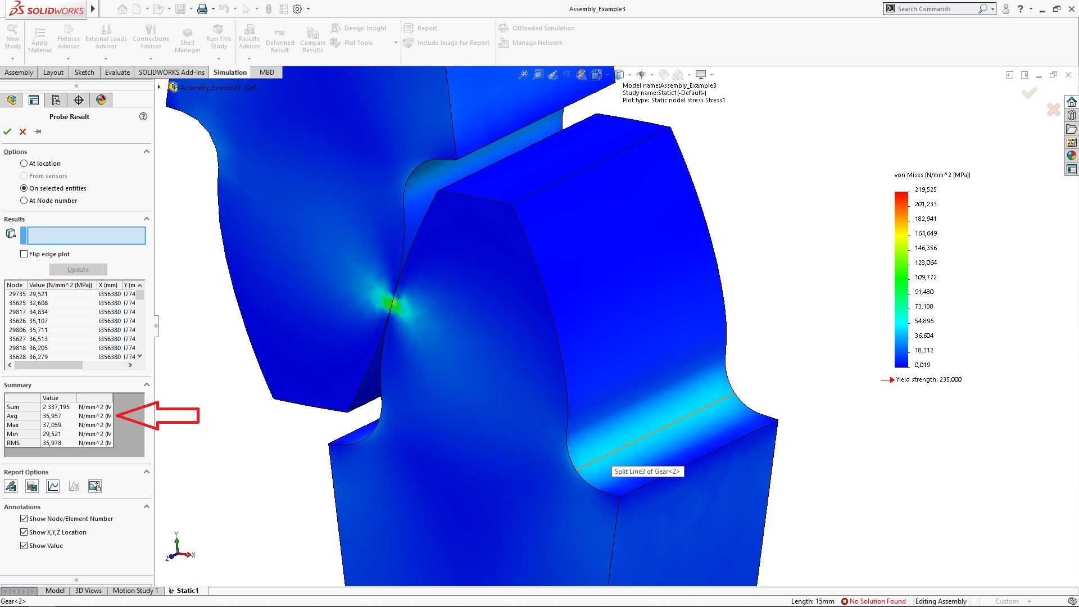This screenshot has height=607, width=1079.
Task: Switch to the Layout ribbon tab
Action: point(53,73)
